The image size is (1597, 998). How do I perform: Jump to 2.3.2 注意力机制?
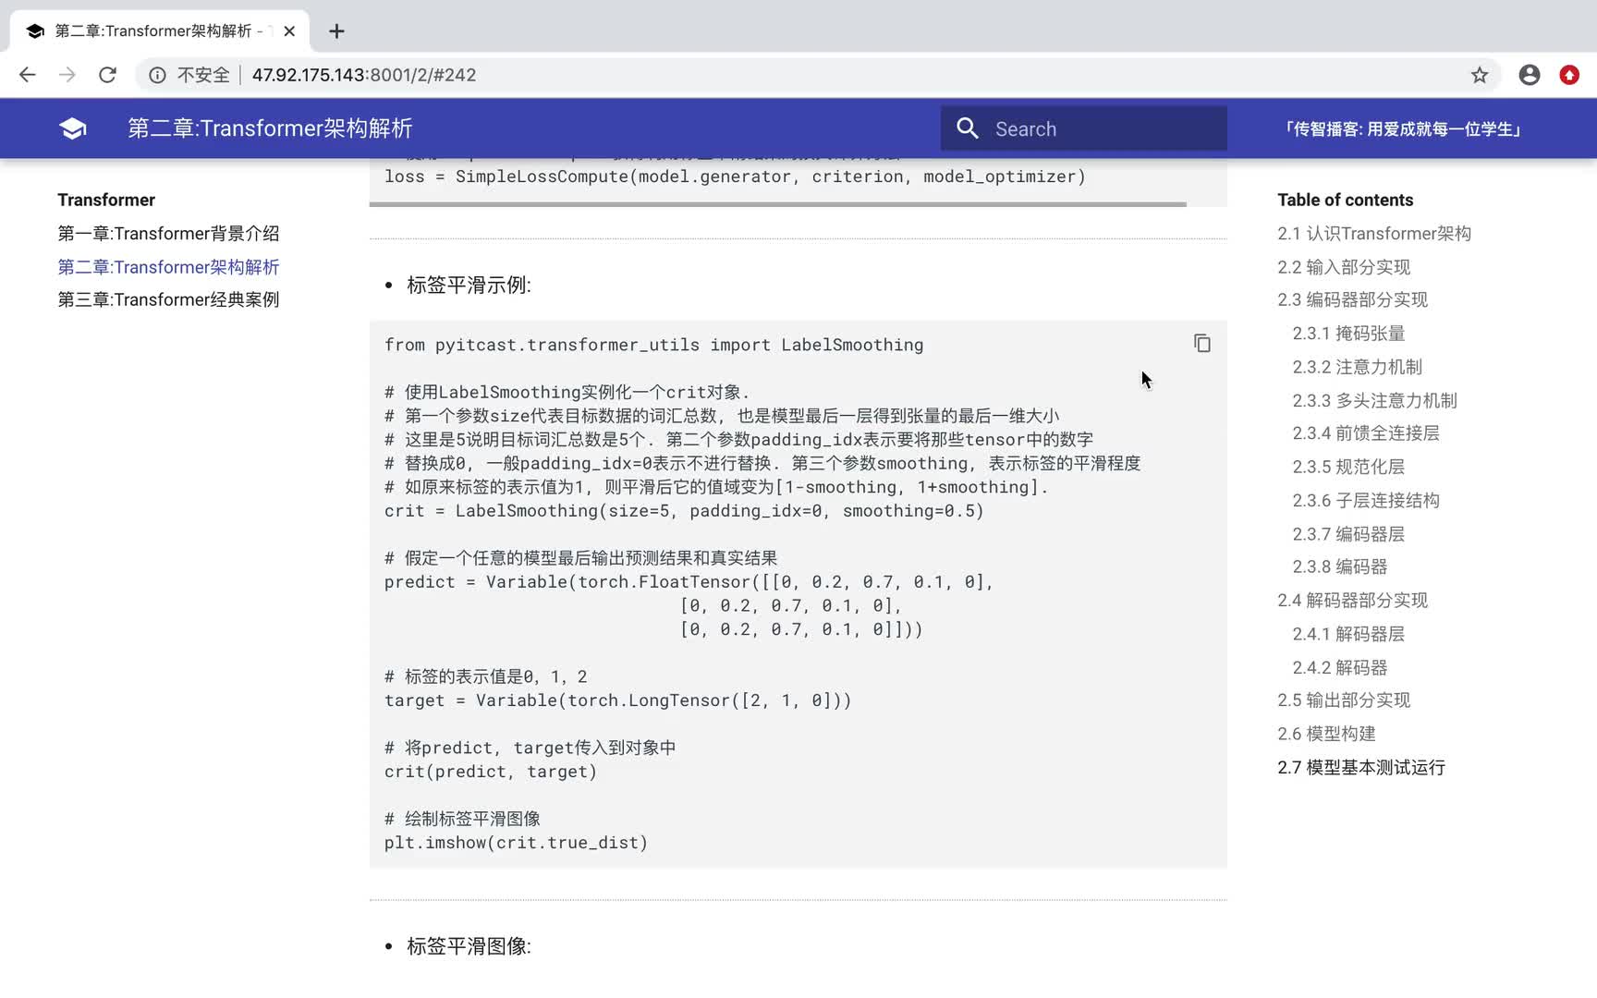tap(1357, 367)
